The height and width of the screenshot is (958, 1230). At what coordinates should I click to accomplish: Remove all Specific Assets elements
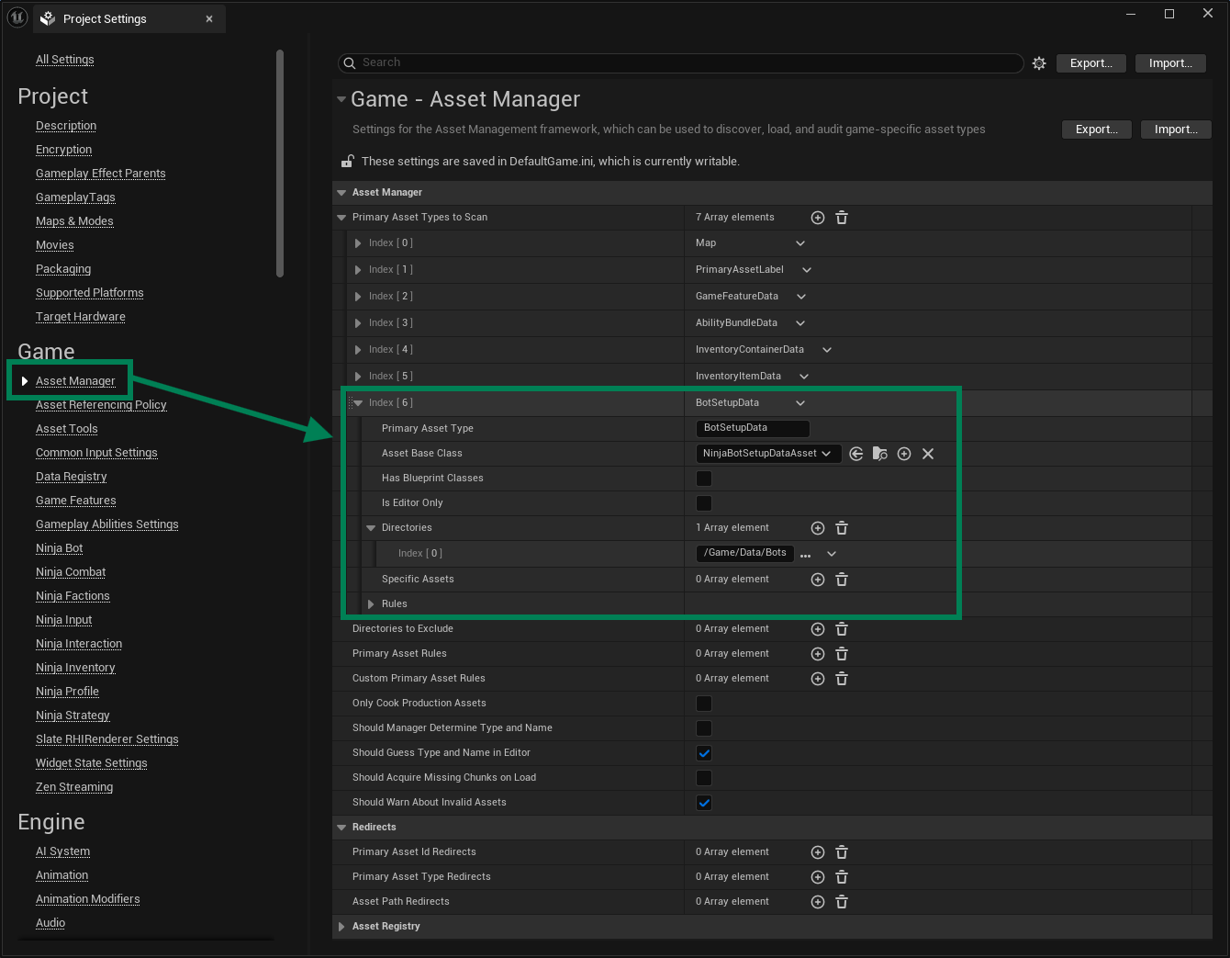tap(842, 580)
